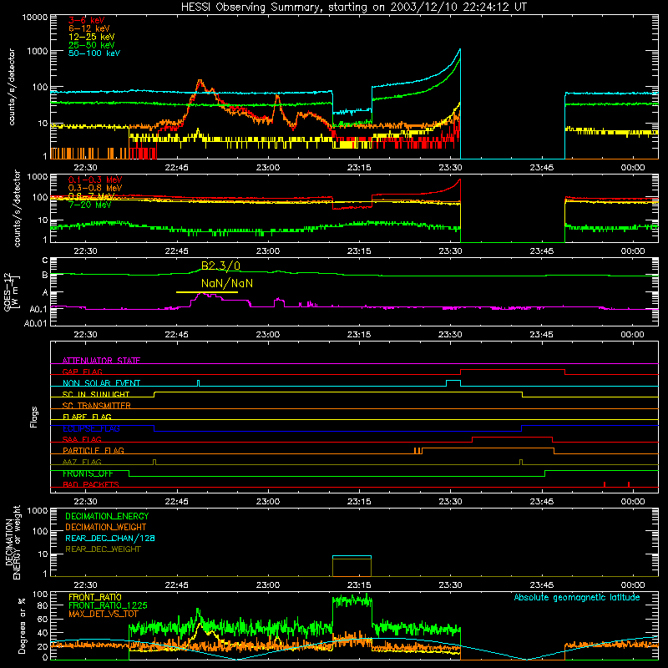
Task: Click the MAX_DET_VS_TOT legend label
Action: 104,614
